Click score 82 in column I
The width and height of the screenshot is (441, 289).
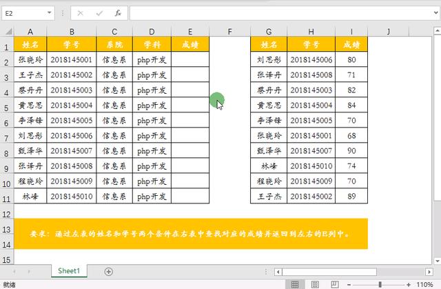[351, 90]
